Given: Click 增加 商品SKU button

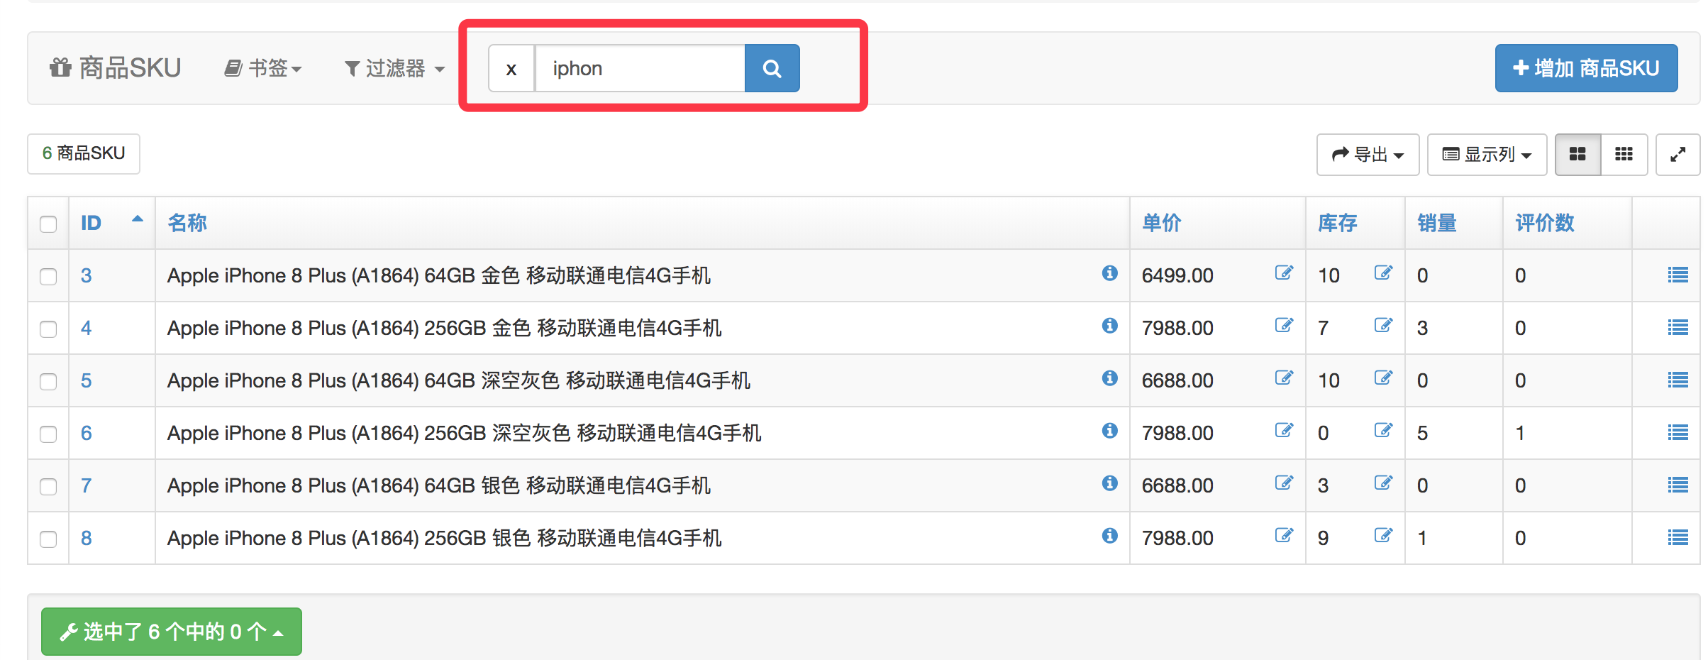Looking at the screenshot, I should [1586, 68].
